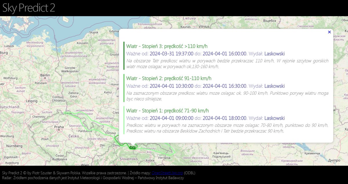The width and height of the screenshot is (348, 184).
Task: Click the description starting "Predkosc wiatru w porywach"
Action: [x=227, y=128]
